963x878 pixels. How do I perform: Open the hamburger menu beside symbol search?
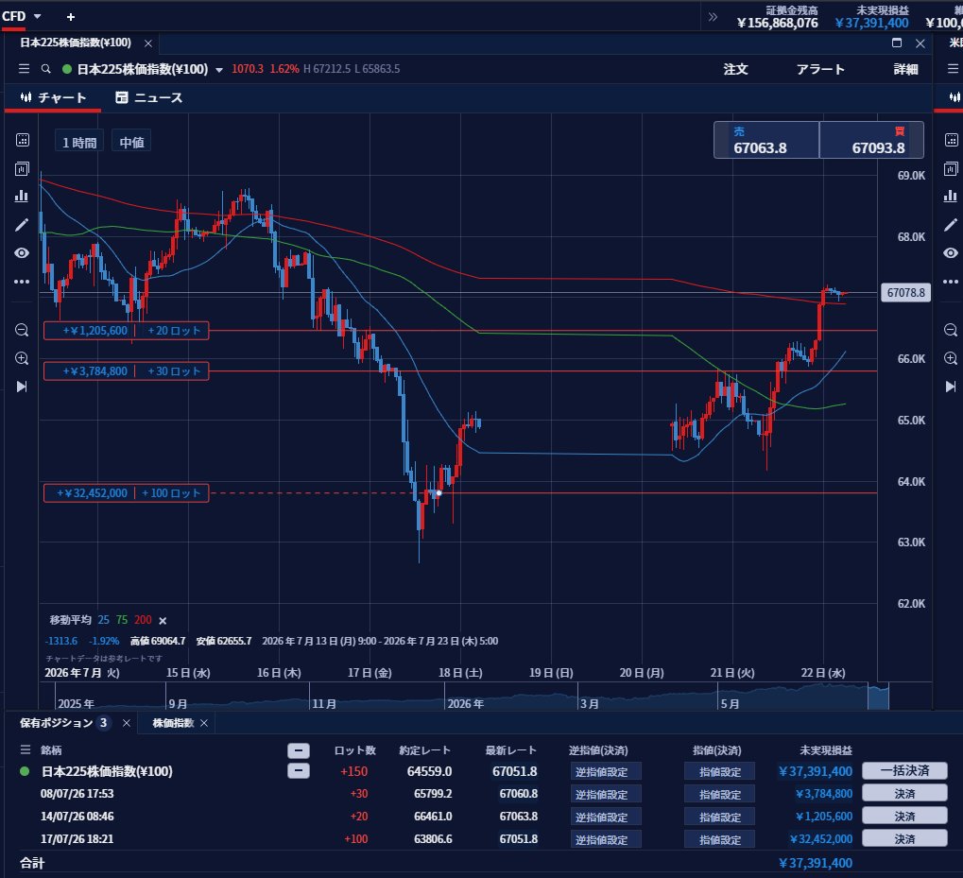[x=24, y=69]
